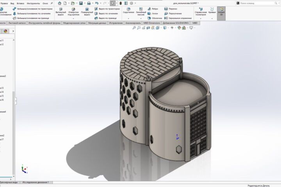Create a new document with New icon
281x187 pixels.
65,3
